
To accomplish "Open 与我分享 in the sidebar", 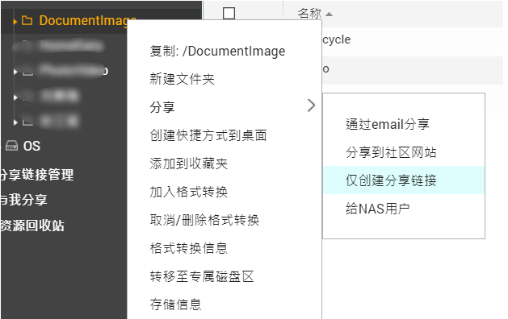I will (23, 200).
